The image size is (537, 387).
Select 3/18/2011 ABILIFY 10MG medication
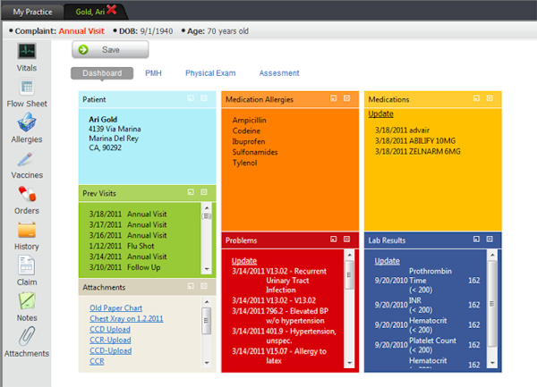coord(415,141)
